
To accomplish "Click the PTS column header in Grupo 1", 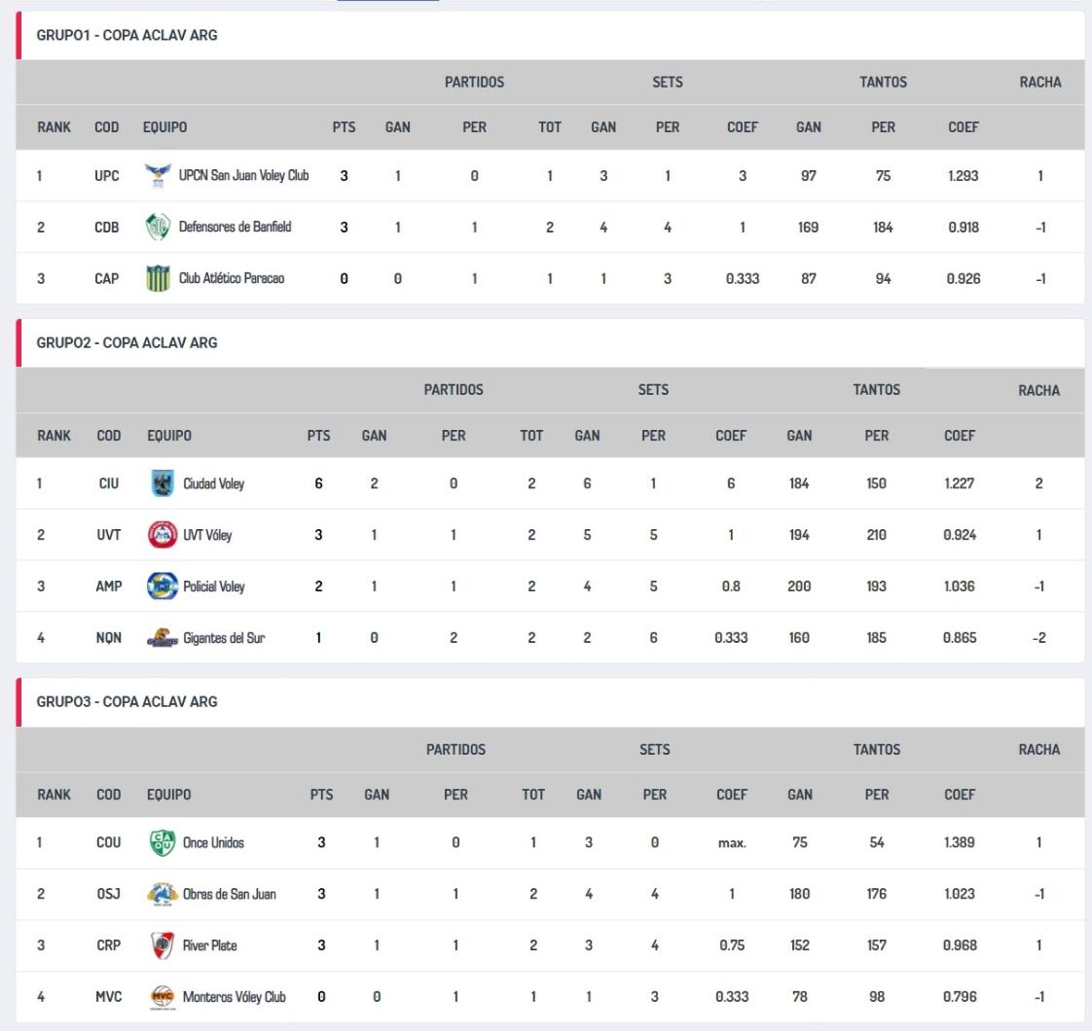I will (344, 127).
